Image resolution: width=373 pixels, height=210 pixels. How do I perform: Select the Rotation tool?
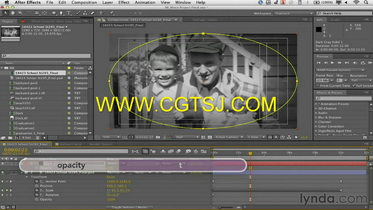click(29, 13)
